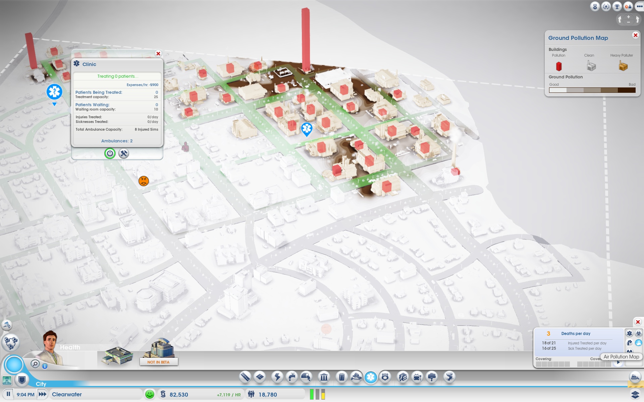Image resolution: width=644 pixels, height=402 pixels.
Task: Click the Deaths per day stat
Action: (576, 334)
